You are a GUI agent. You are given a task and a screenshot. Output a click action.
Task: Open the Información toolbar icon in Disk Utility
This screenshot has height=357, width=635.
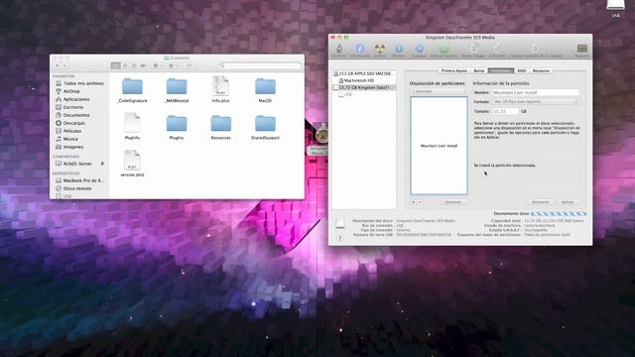click(359, 49)
